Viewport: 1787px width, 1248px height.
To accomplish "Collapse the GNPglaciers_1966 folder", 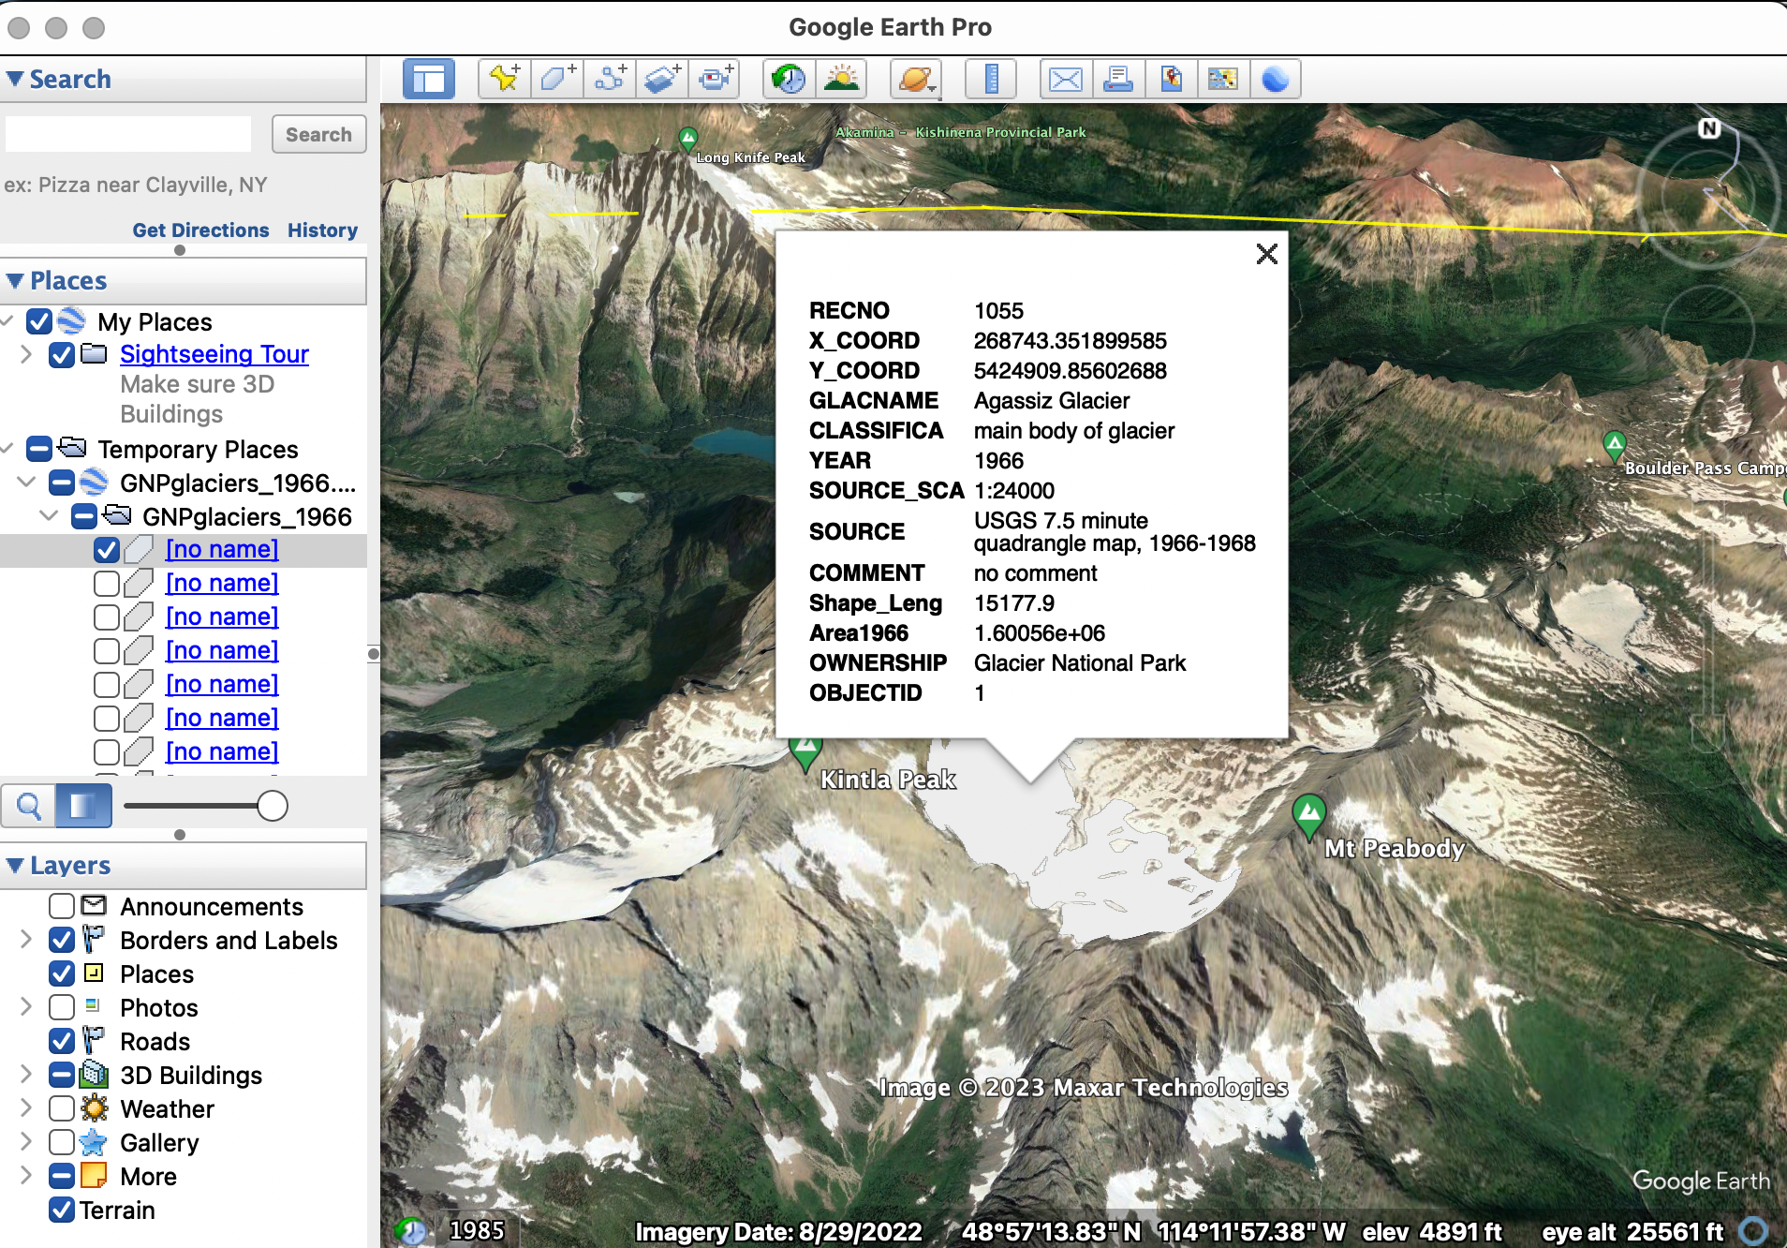I will [x=49, y=516].
